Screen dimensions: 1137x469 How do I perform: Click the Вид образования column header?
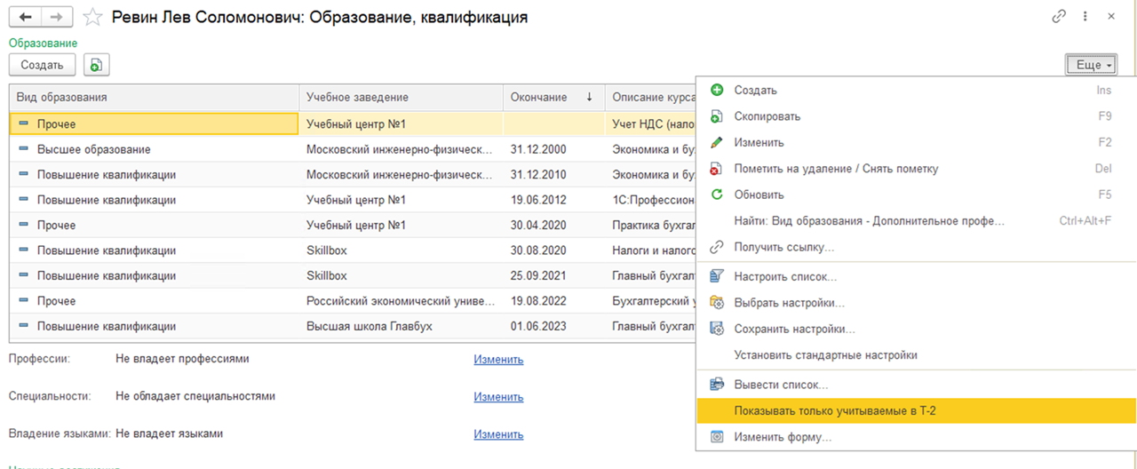[x=153, y=97]
